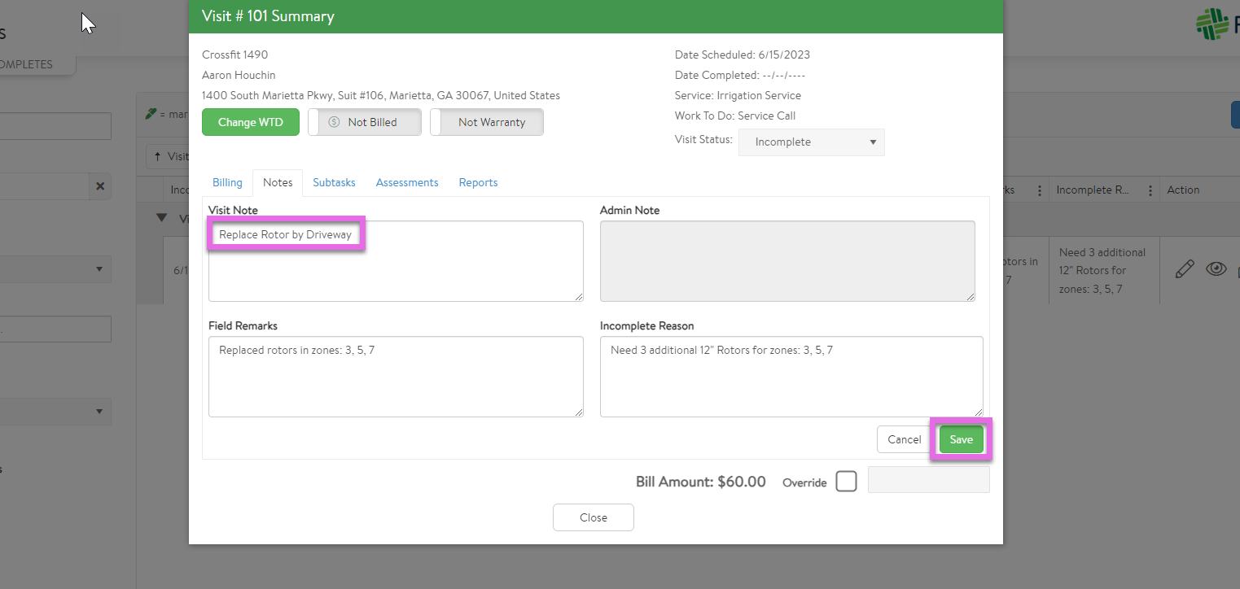Click into the Field Remarks text box
Image resolution: width=1240 pixels, height=589 pixels.
pos(396,377)
